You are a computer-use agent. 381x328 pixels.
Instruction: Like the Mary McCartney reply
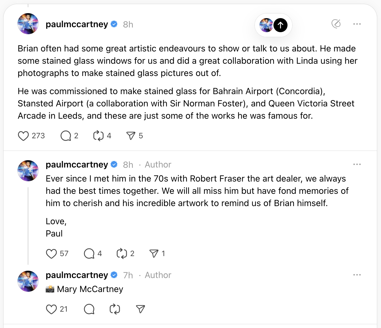pos(51,309)
